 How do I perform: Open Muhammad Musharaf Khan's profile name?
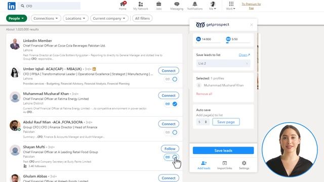point(46,94)
